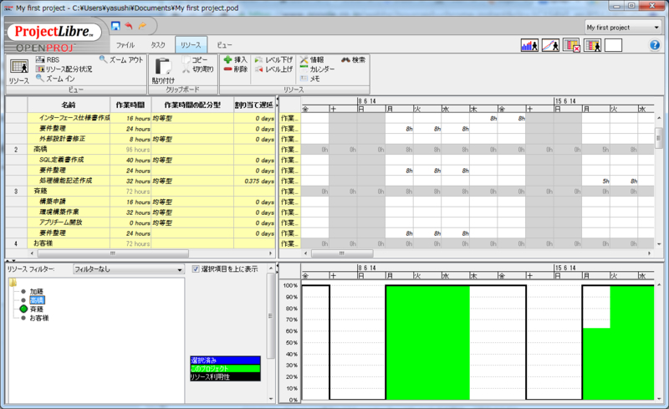669x409 pixels.
Task: Select 斉藤 in the resource tree
Action: 37,309
